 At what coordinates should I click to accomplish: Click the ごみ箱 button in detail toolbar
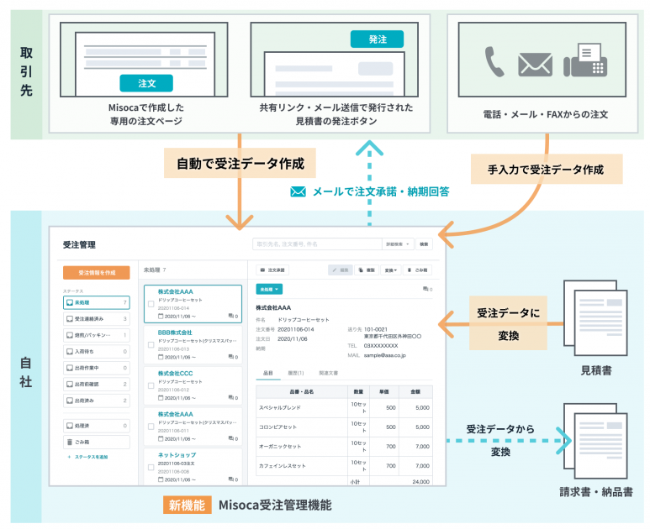(x=417, y=270)
